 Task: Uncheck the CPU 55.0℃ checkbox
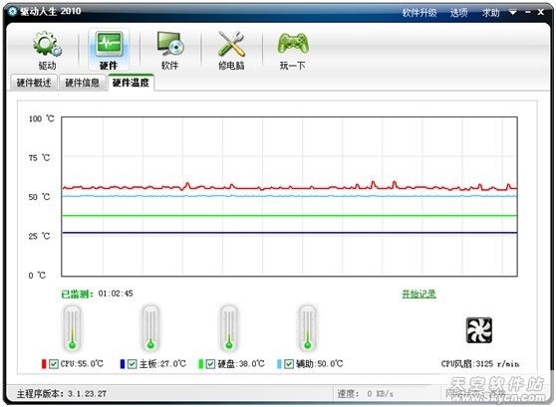point(54,364)
